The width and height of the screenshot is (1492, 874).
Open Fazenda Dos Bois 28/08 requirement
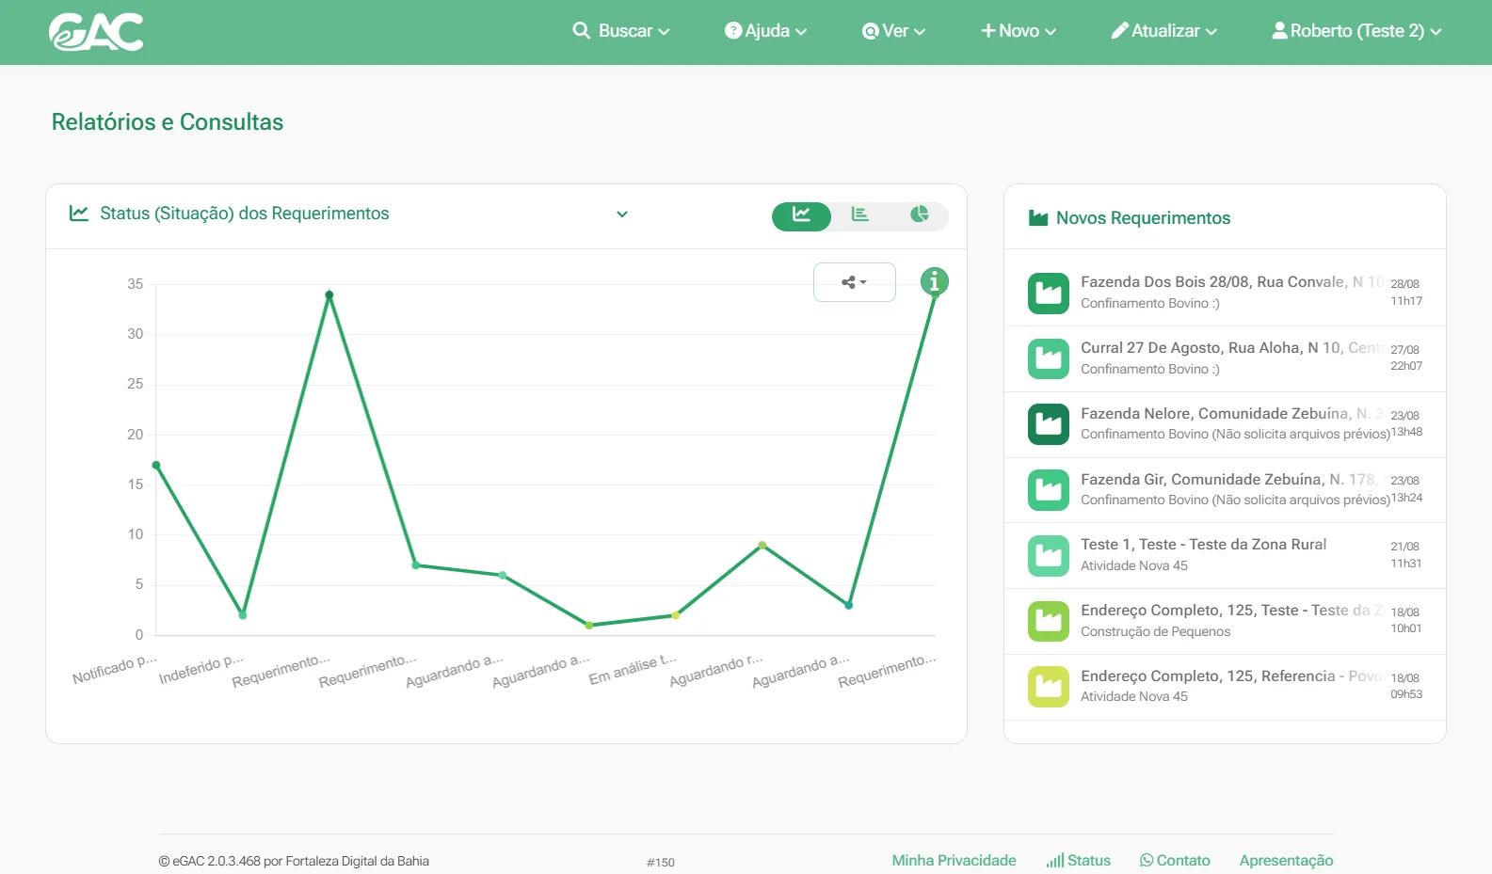[x=1225, y=293]
